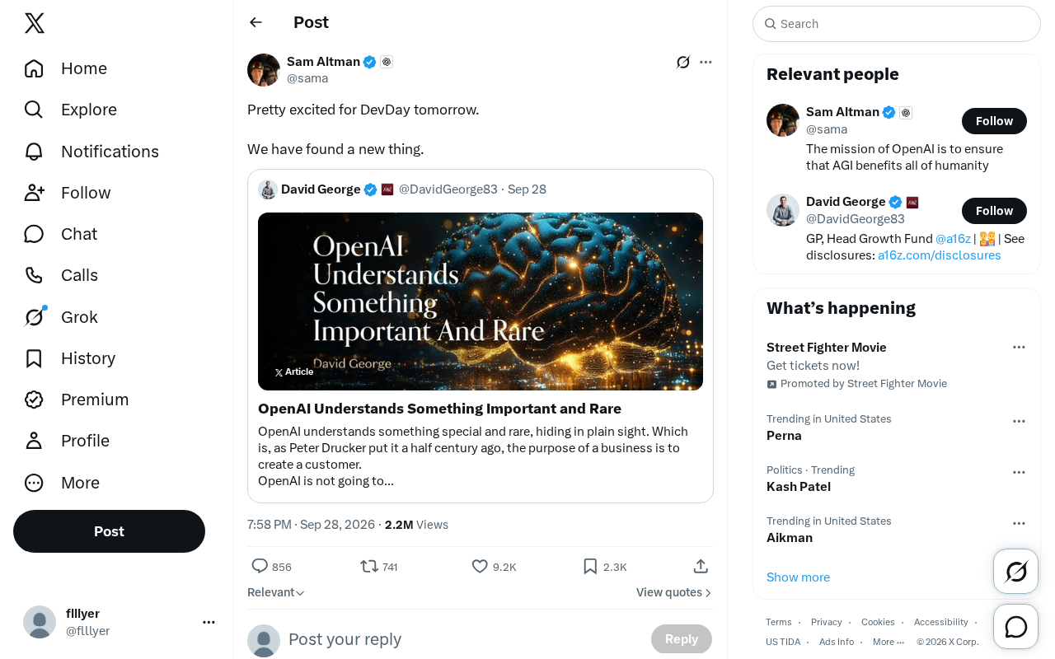The image size is (1055, 659).
Task: Go back with the arrow icon
Action: (x=256, y=22)
